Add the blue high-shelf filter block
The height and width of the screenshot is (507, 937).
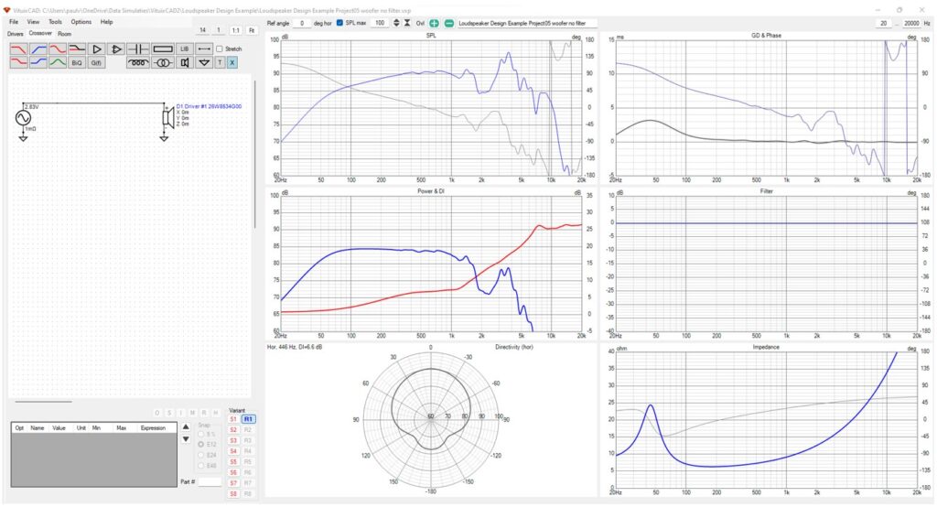[38, 62]
